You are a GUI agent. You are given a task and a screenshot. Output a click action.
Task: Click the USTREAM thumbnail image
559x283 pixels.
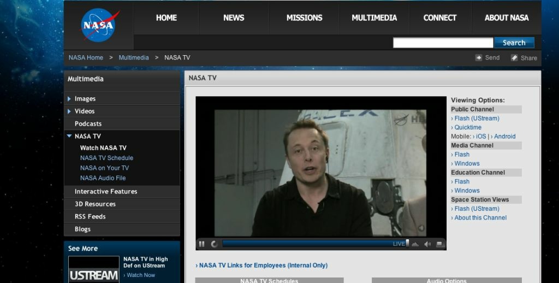[x=94, y=269]
